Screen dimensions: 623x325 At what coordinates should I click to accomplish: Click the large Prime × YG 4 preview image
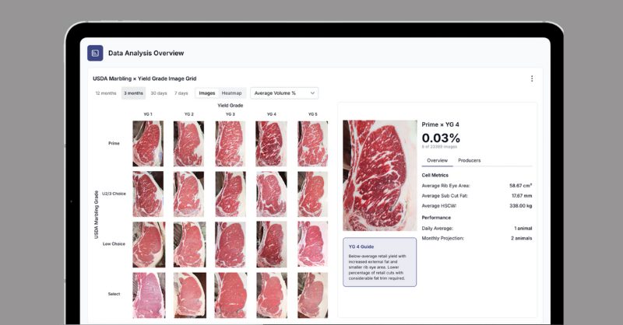tap(380, 176)
